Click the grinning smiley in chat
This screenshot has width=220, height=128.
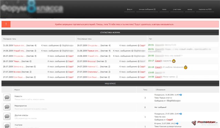tap(174, 61)
